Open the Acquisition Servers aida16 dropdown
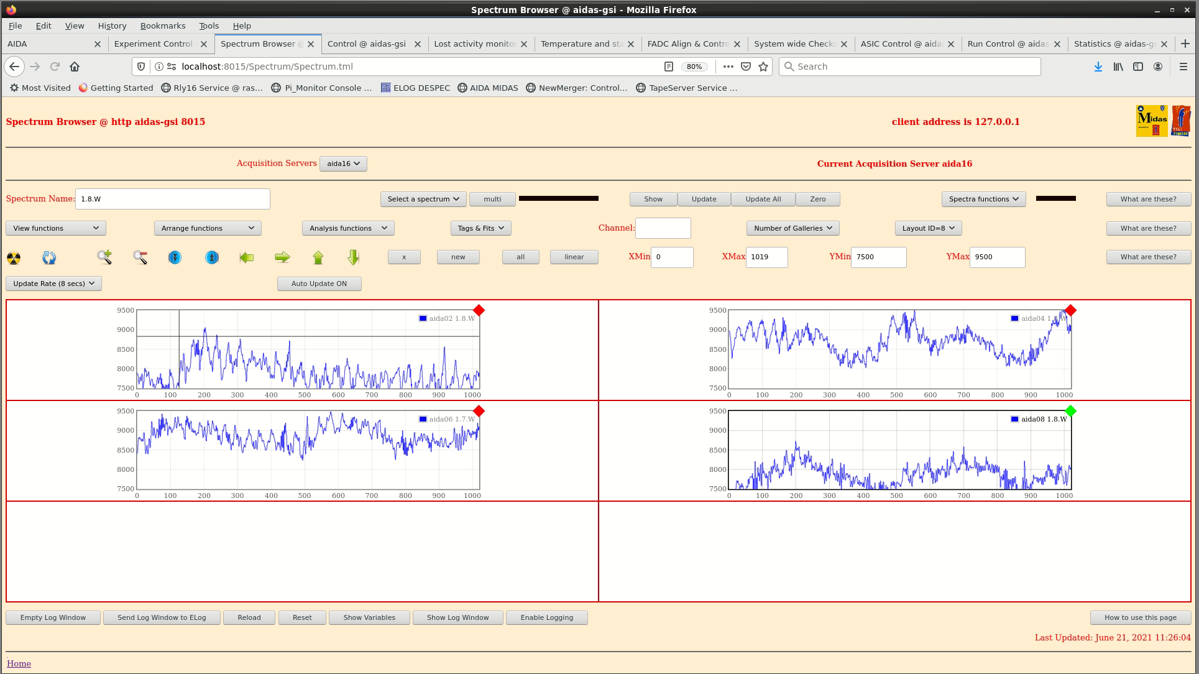 pyautogui.click(x=343, y=164)
